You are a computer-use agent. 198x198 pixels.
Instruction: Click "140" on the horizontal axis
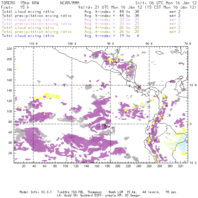pyautogui.click(x=86, y=166)
